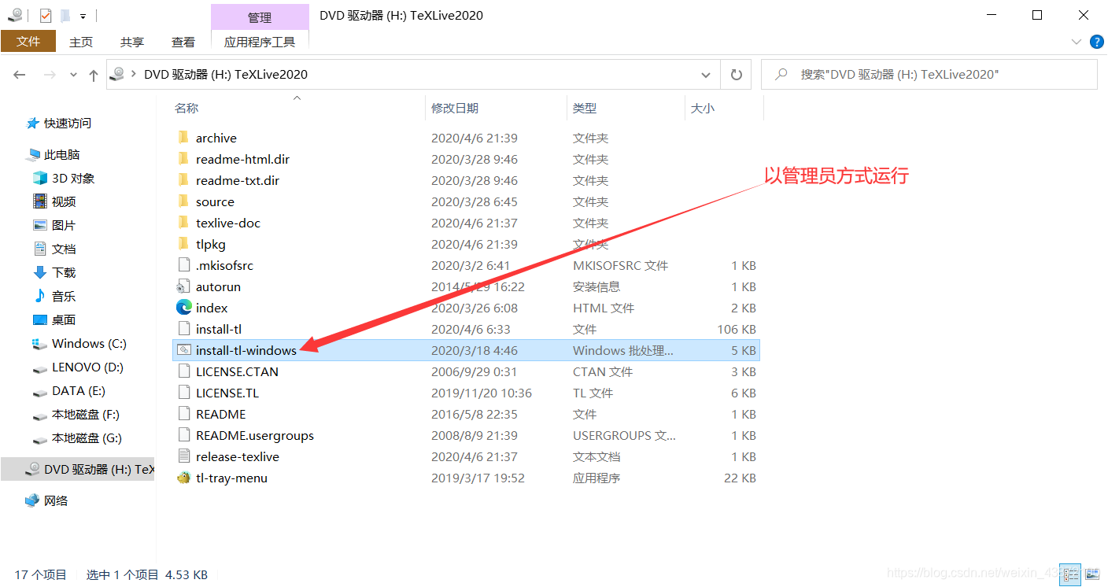The image size is (1108, 587).
Task: Click the autorun file icon
Action: point(183,286)
